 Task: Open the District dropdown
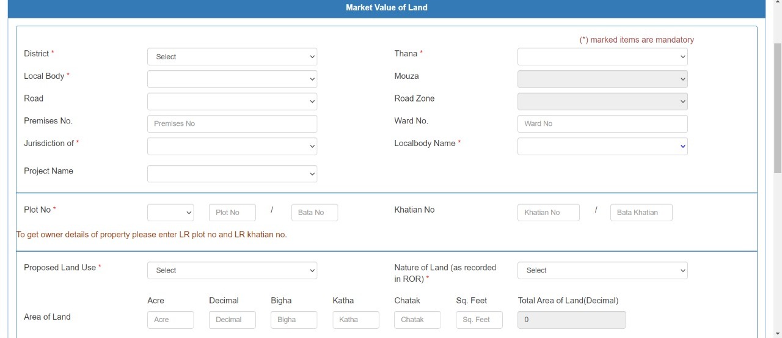point(232,57)
